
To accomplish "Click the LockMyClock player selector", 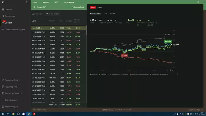I will (x=78, y=7).
